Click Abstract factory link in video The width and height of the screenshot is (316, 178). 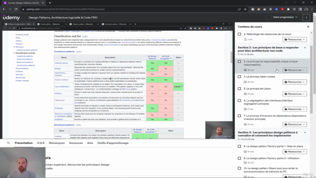point(61,63)
